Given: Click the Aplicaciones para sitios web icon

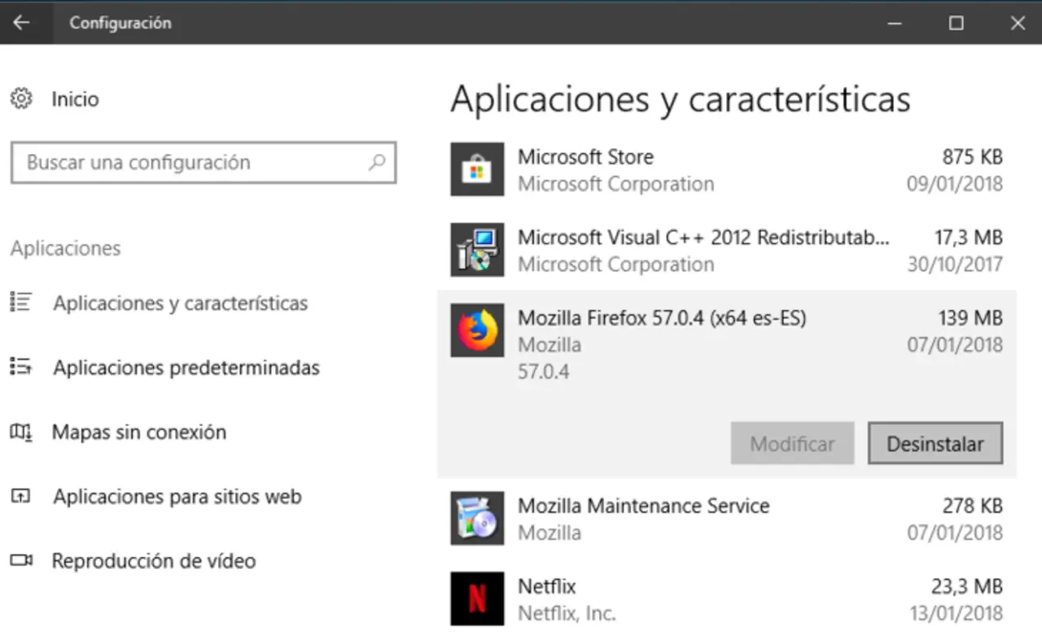Looking at the screenshot, I should [20, 496].
